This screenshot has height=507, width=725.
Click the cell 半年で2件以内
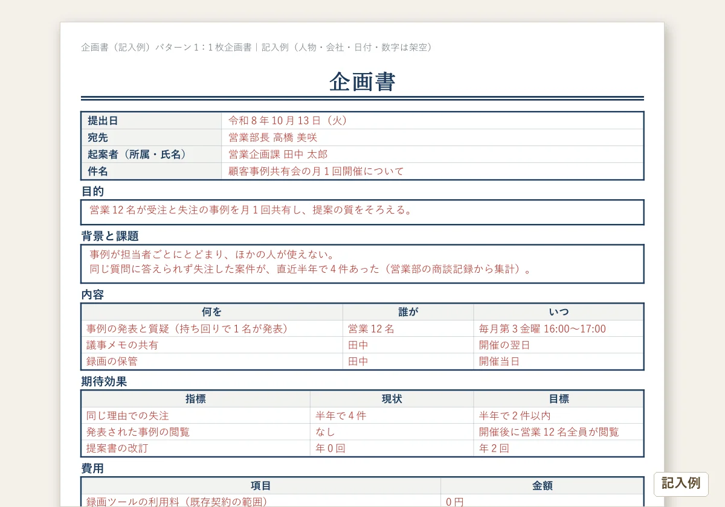559,416
